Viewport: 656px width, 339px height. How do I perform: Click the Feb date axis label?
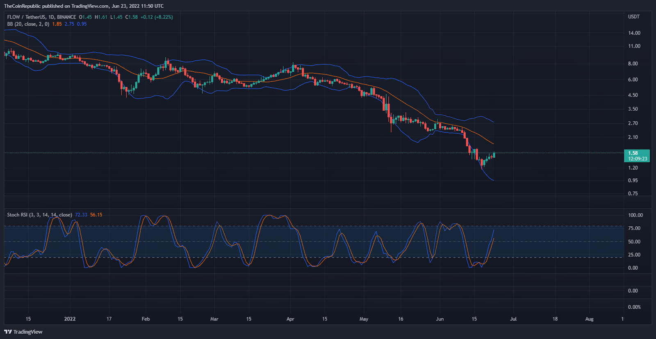click(x=146, y=319)
